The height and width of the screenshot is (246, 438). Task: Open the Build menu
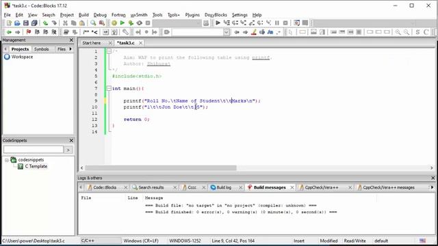coord(83,15)
